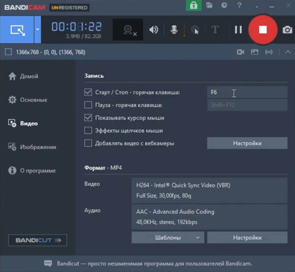Toggle Старт / Стоп hotkey checkbox
This screenshot has width=295, height=272.
(x=88, y=92)
